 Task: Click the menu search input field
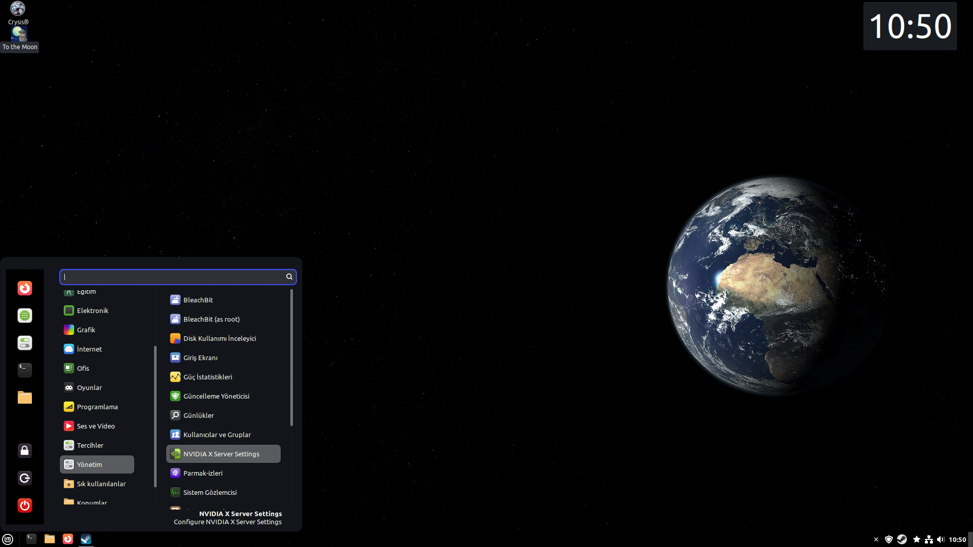coord(172,277)
